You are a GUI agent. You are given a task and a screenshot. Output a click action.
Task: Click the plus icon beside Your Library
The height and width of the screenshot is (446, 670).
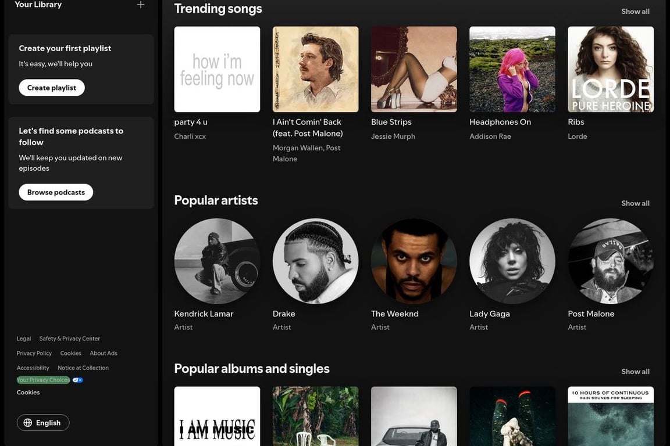pyautogui.click(x=141, y=5)
